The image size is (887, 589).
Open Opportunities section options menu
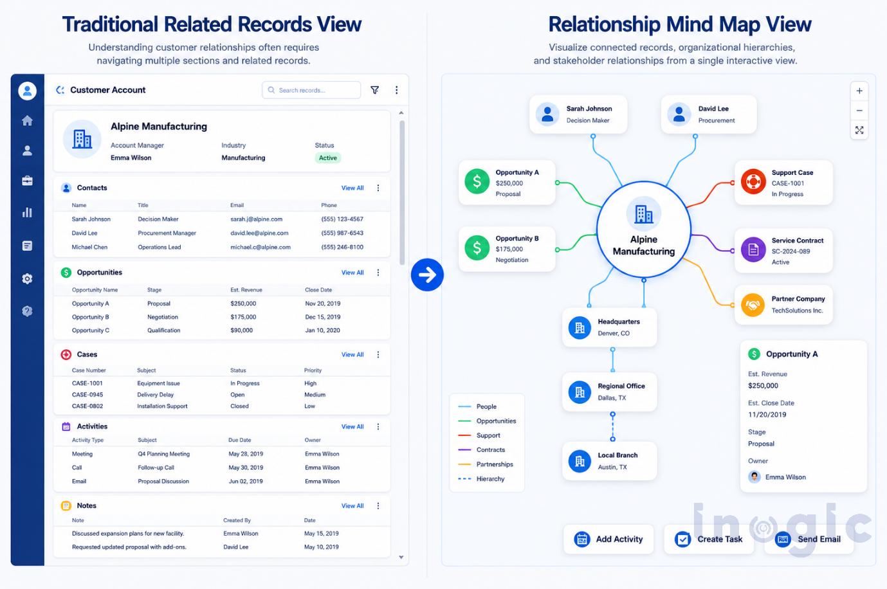tap(378, 273)
